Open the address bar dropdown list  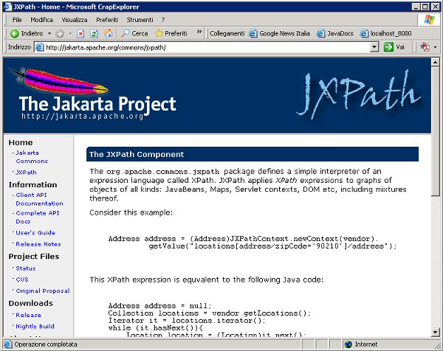[x=374, y=47]
